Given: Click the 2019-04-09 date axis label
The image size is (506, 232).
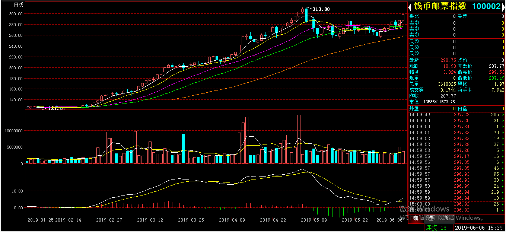Looking at the screenshot, I should pyautogui.click(x=232, y=220).
